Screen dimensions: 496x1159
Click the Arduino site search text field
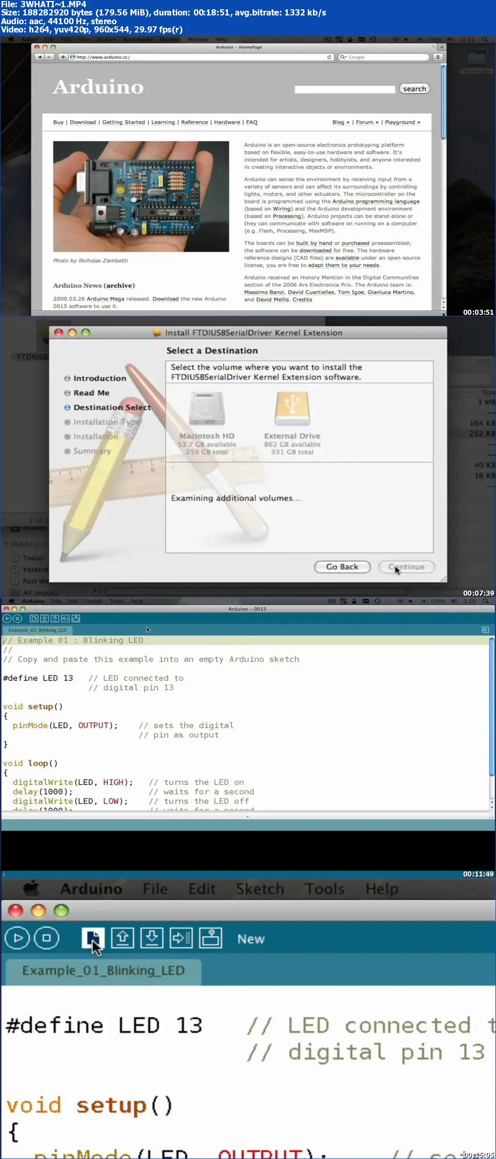tap(344, 89)
